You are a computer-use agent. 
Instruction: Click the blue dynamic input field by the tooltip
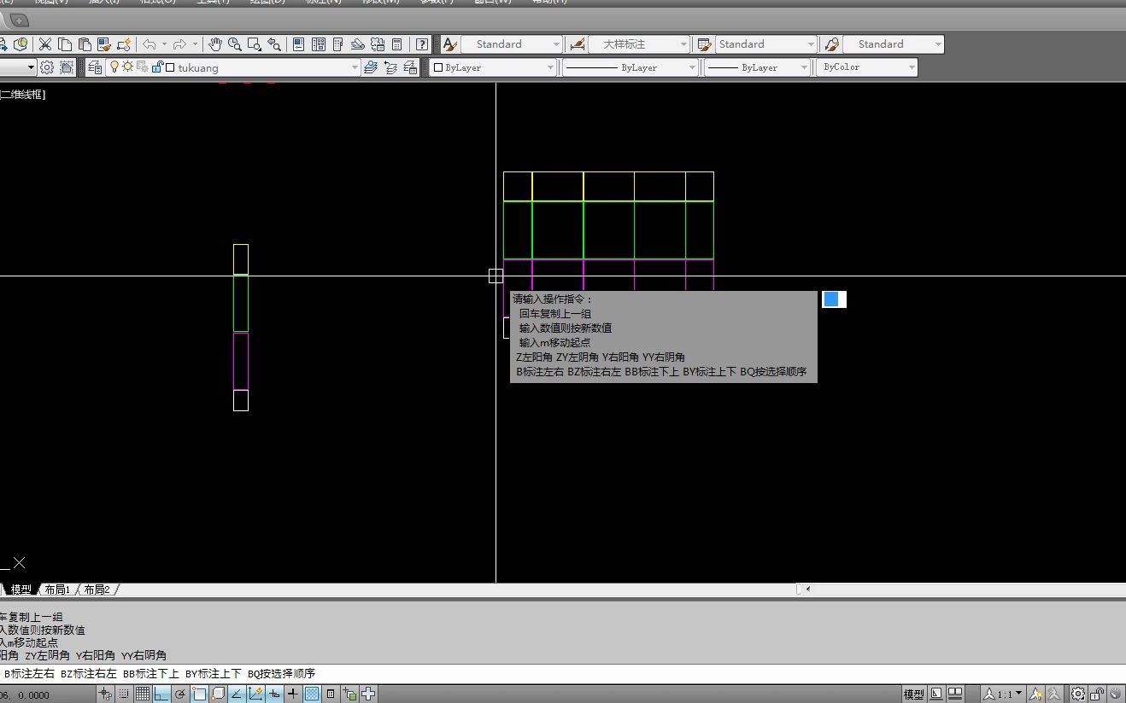point(834,299)
